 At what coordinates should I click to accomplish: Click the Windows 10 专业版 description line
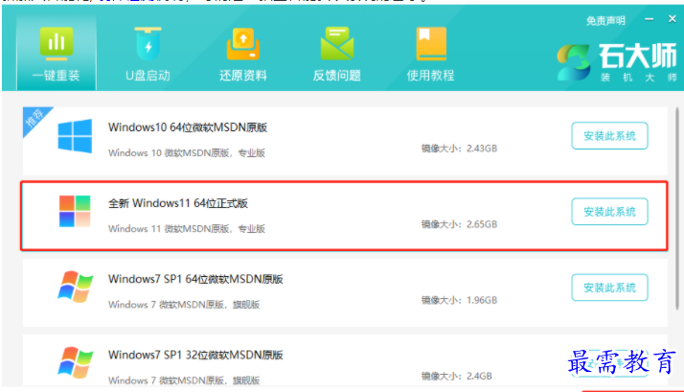(187, 153)
